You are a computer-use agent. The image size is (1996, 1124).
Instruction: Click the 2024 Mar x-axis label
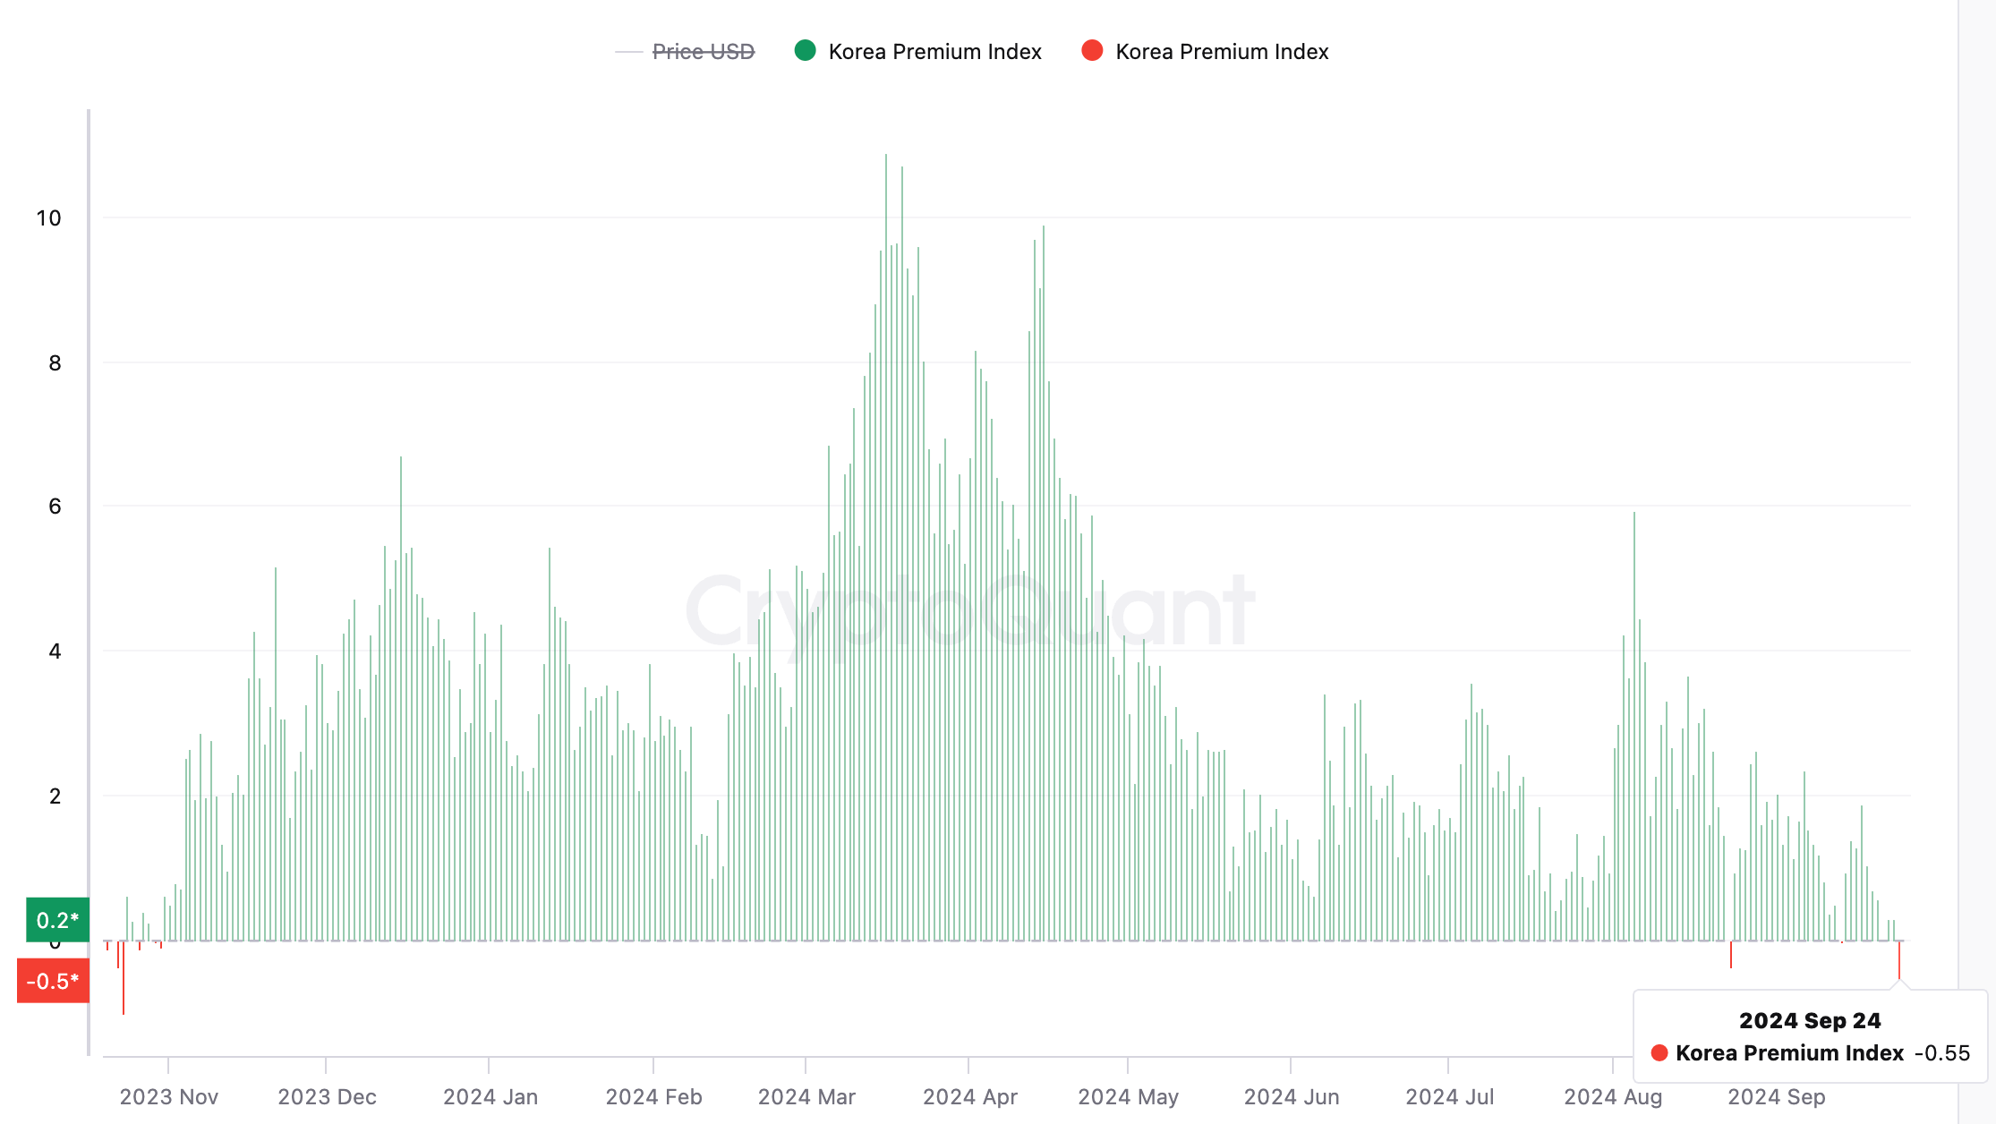[806, 1097]
